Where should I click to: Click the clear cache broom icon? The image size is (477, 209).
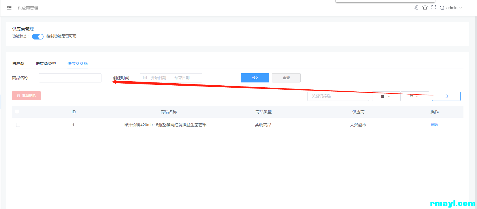coord(416,8)
